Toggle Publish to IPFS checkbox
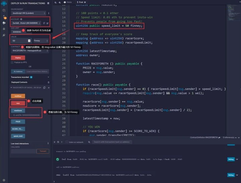This screenshot has height=183, width=241. (x=12, y=62)
